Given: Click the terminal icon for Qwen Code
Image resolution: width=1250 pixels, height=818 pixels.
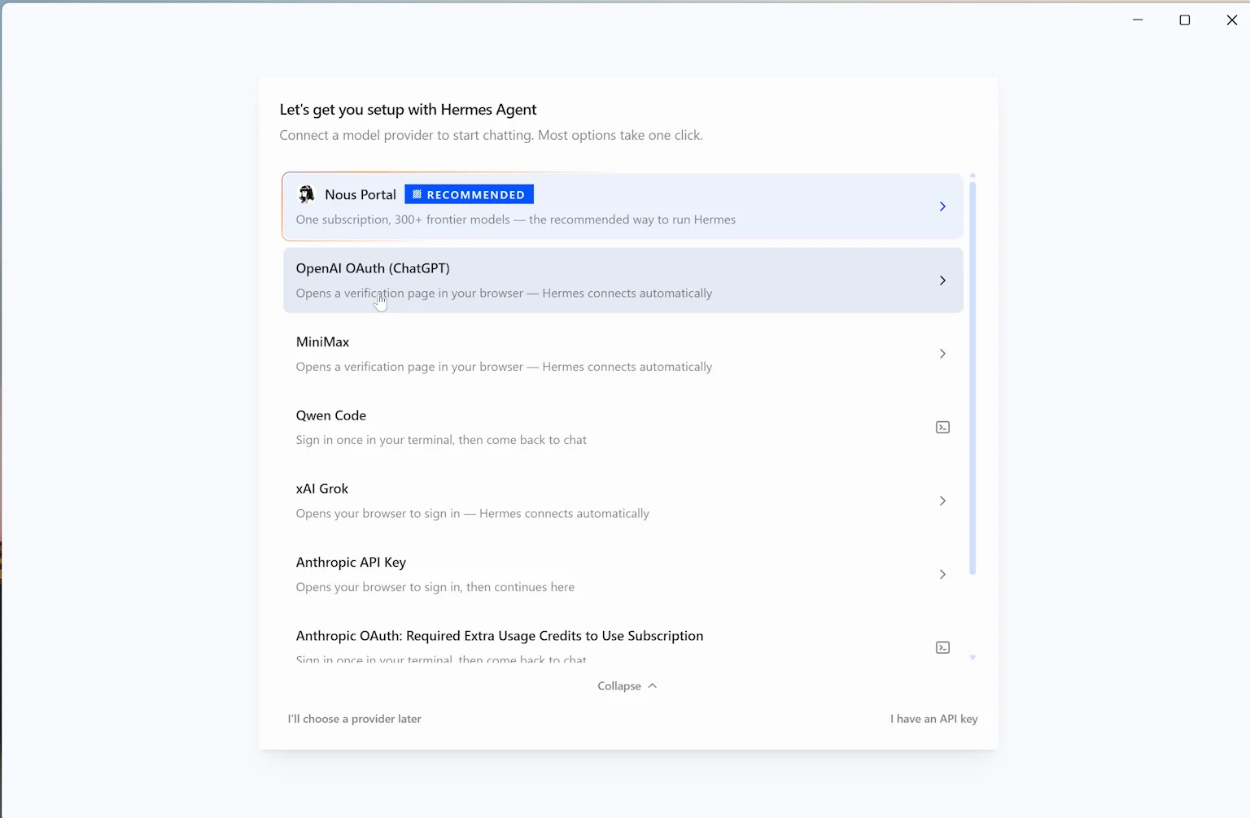Looking at the screenshot, I should [942, 428].
